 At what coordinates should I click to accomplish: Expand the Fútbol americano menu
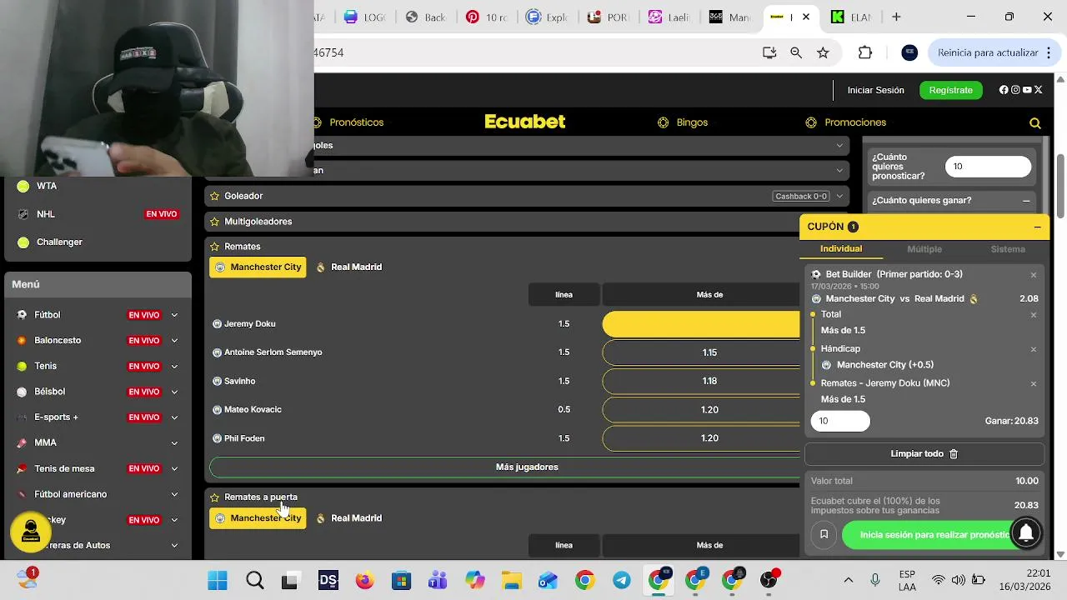(174, 494)
